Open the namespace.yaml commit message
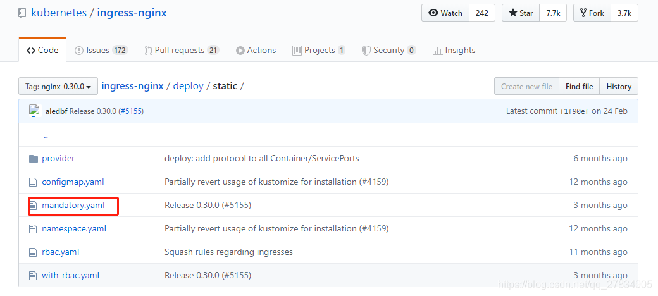658x296 pixels. point(276,229)
